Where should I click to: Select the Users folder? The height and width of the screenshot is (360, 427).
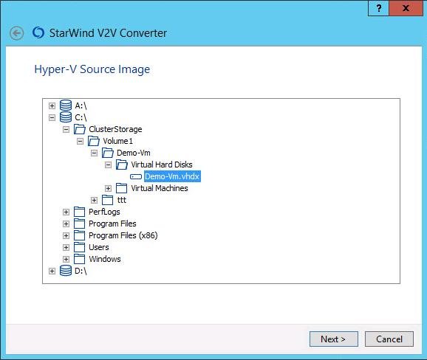coord(99,247)
